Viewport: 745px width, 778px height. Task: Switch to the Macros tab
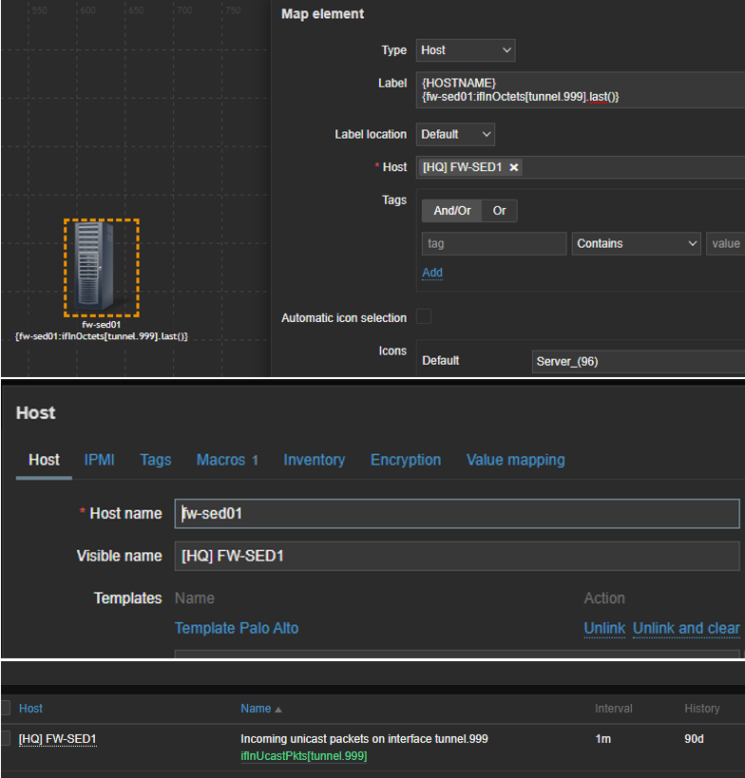(227, 460)
